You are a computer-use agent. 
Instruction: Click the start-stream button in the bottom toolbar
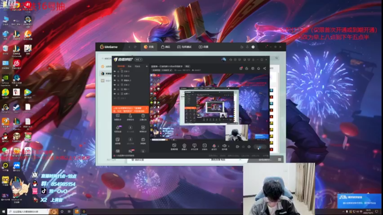click(259, 147)
